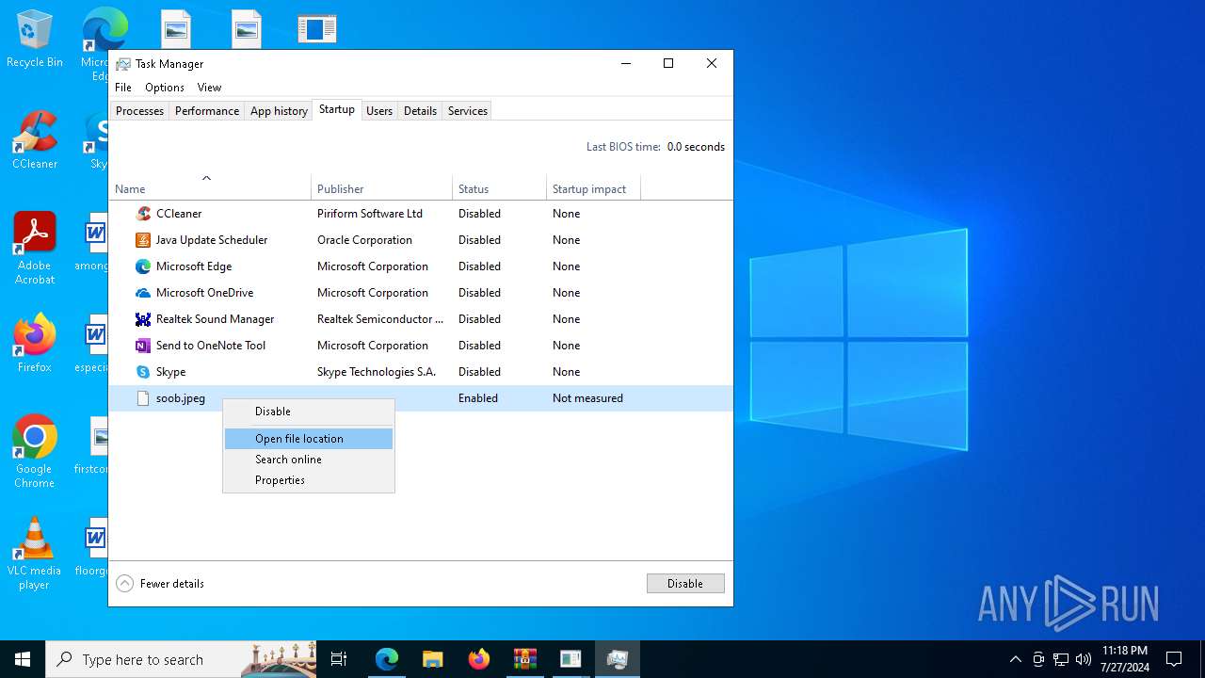Image resolution: width=1205 pixels, height=678 pixels.
Task: Select the Skype Technologies S.A. cell
Action: (x=377, y=372)
